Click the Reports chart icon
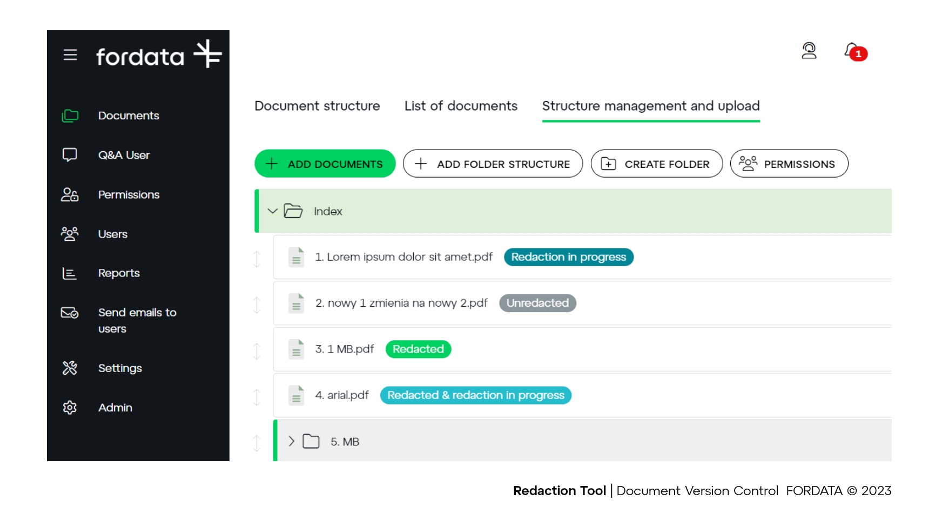This screenshot has height=527, width=942. coord(70,273)
